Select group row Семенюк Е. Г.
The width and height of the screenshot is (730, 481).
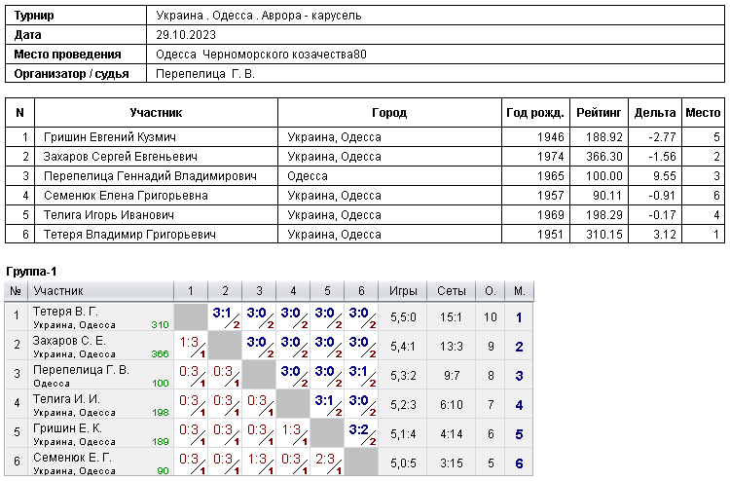coord(269,462)
